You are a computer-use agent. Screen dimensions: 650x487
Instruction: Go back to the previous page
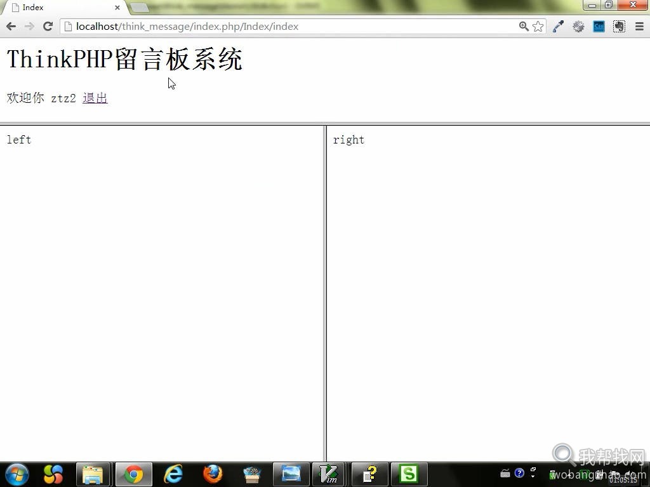(11, 27)
